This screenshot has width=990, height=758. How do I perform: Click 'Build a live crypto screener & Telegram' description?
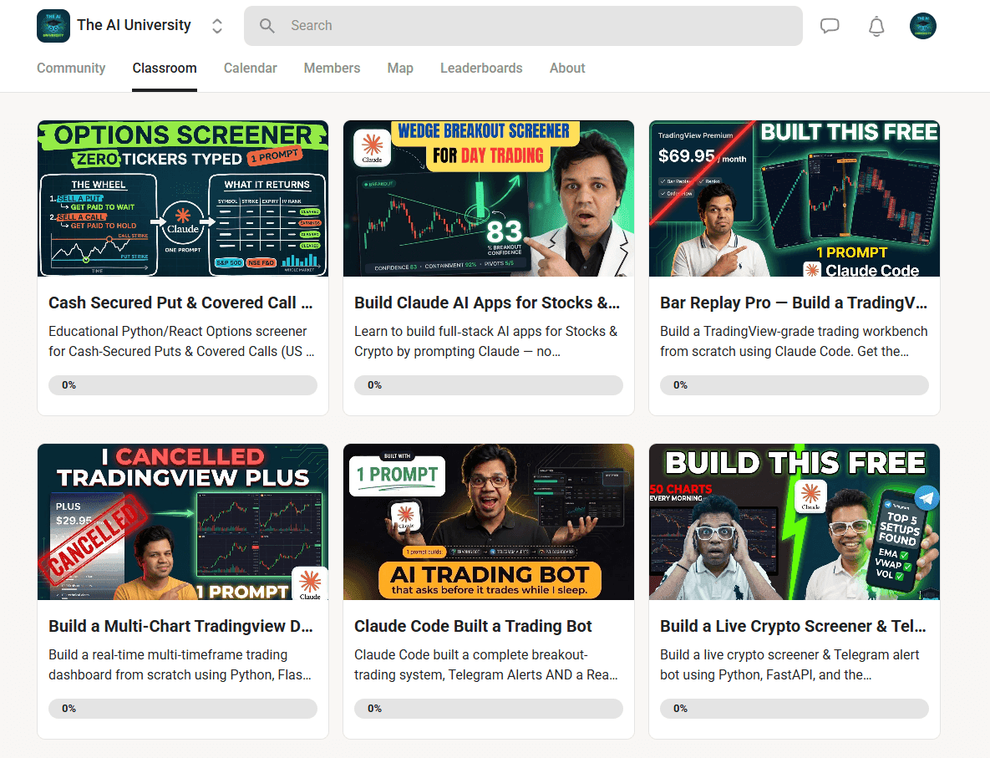(x=789, y=664)
